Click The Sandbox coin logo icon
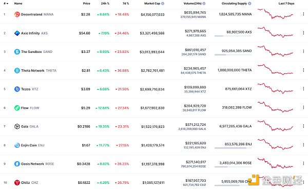The image size is (308, 191). tap(17, 52)
